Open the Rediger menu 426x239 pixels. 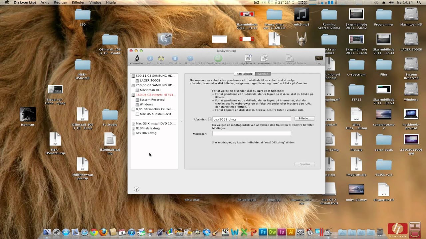tap(60, 2)
